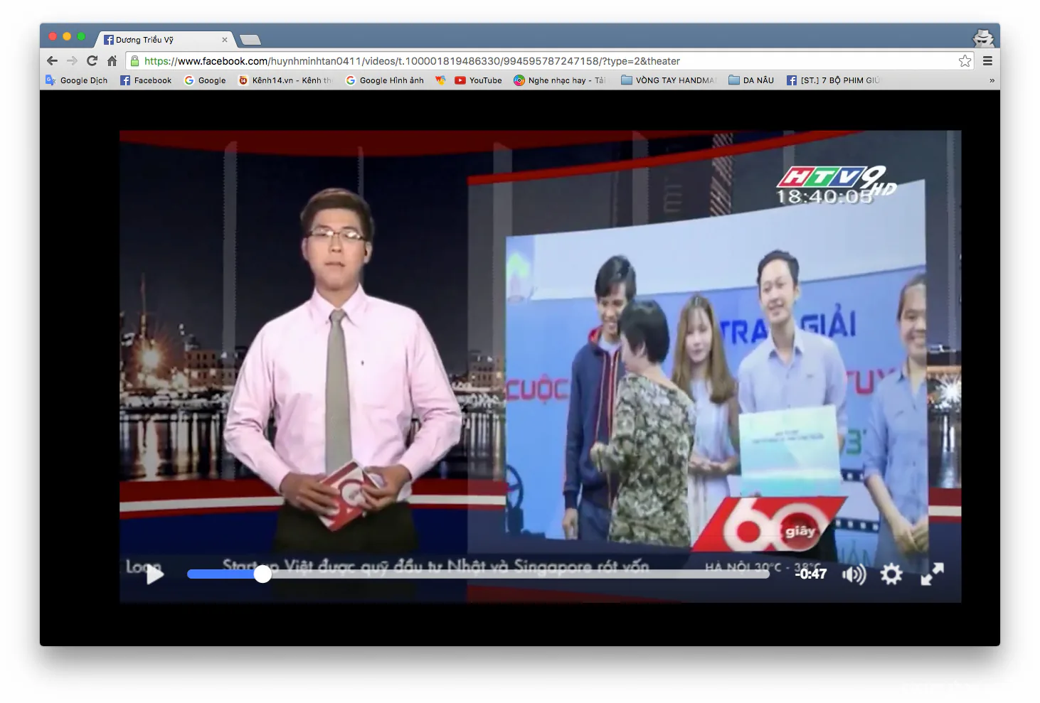Go forward to the next page
This screenshot has width=1040, height=703.
point(72,61)
